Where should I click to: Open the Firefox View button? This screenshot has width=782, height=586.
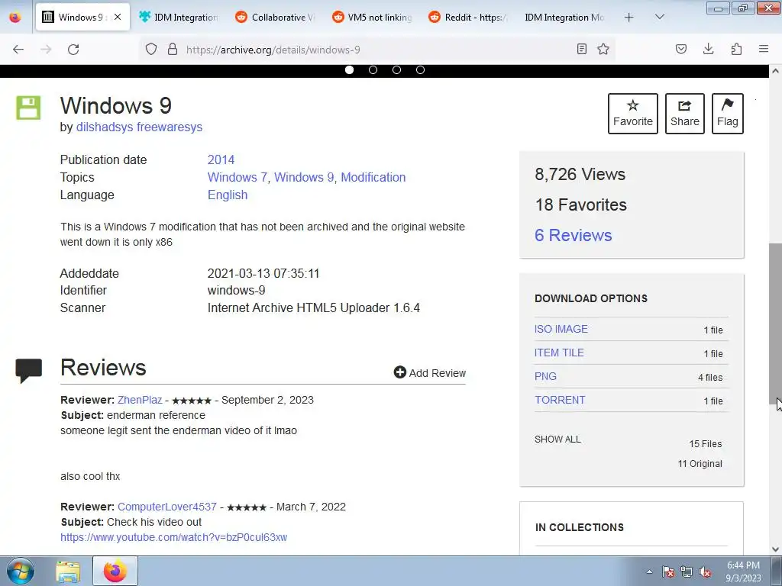click(15, 17)
